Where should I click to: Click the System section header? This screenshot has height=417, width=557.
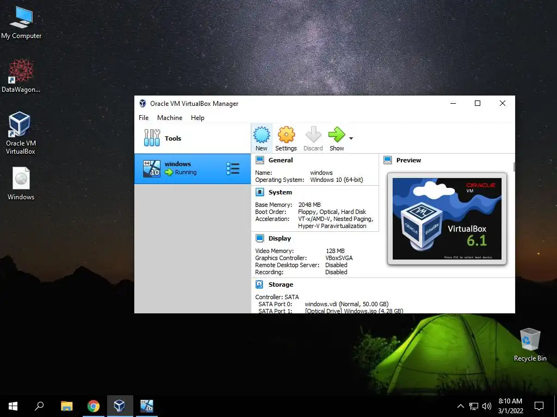coord(280,192)
